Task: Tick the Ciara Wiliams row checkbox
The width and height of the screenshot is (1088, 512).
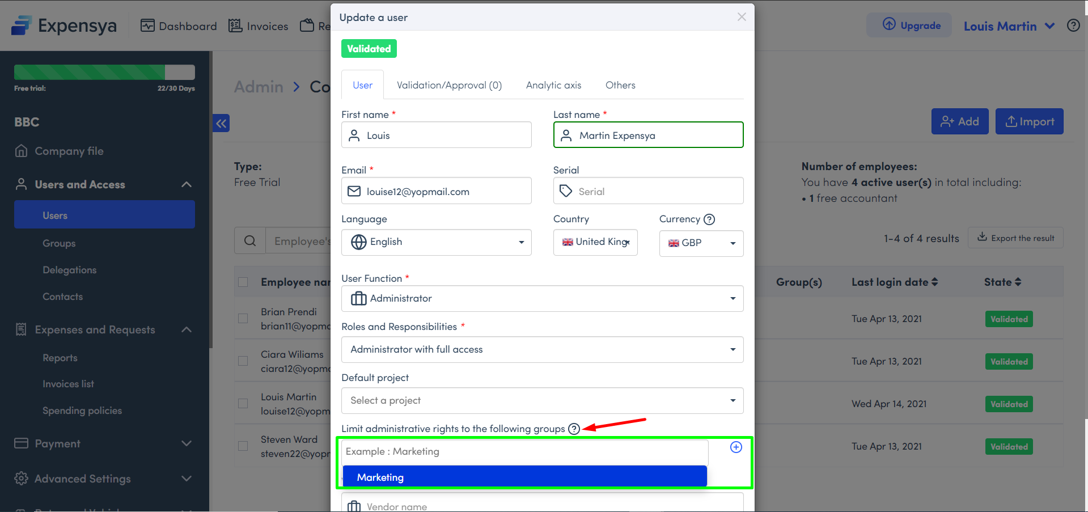Action: (x=243, y=361)
